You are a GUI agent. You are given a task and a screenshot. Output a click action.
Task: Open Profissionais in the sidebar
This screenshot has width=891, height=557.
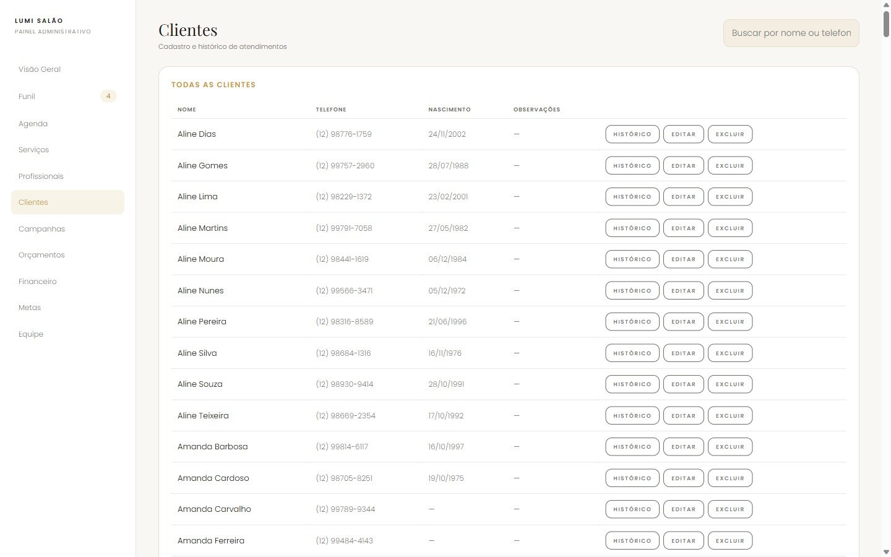67,176
